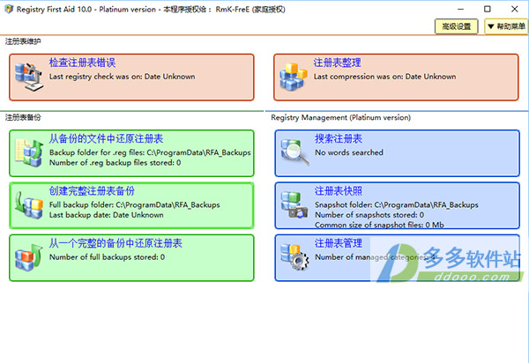Click 'Number of .reg backup files stored: 0'

115,162
